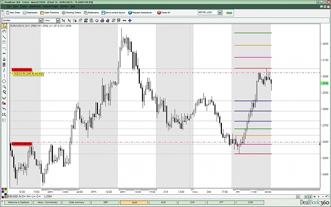This screenshot has width=331, height=207.
Task: Open Statements from the toolbar
Action: point(91,13)
